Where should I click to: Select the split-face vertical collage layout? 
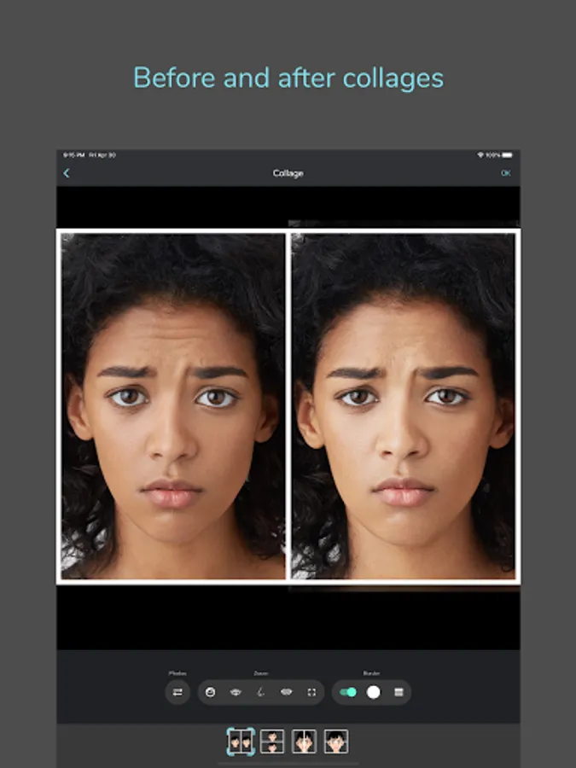(304, 742)
